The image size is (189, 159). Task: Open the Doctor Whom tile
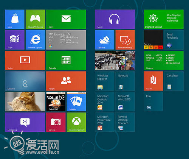(153, 40)
